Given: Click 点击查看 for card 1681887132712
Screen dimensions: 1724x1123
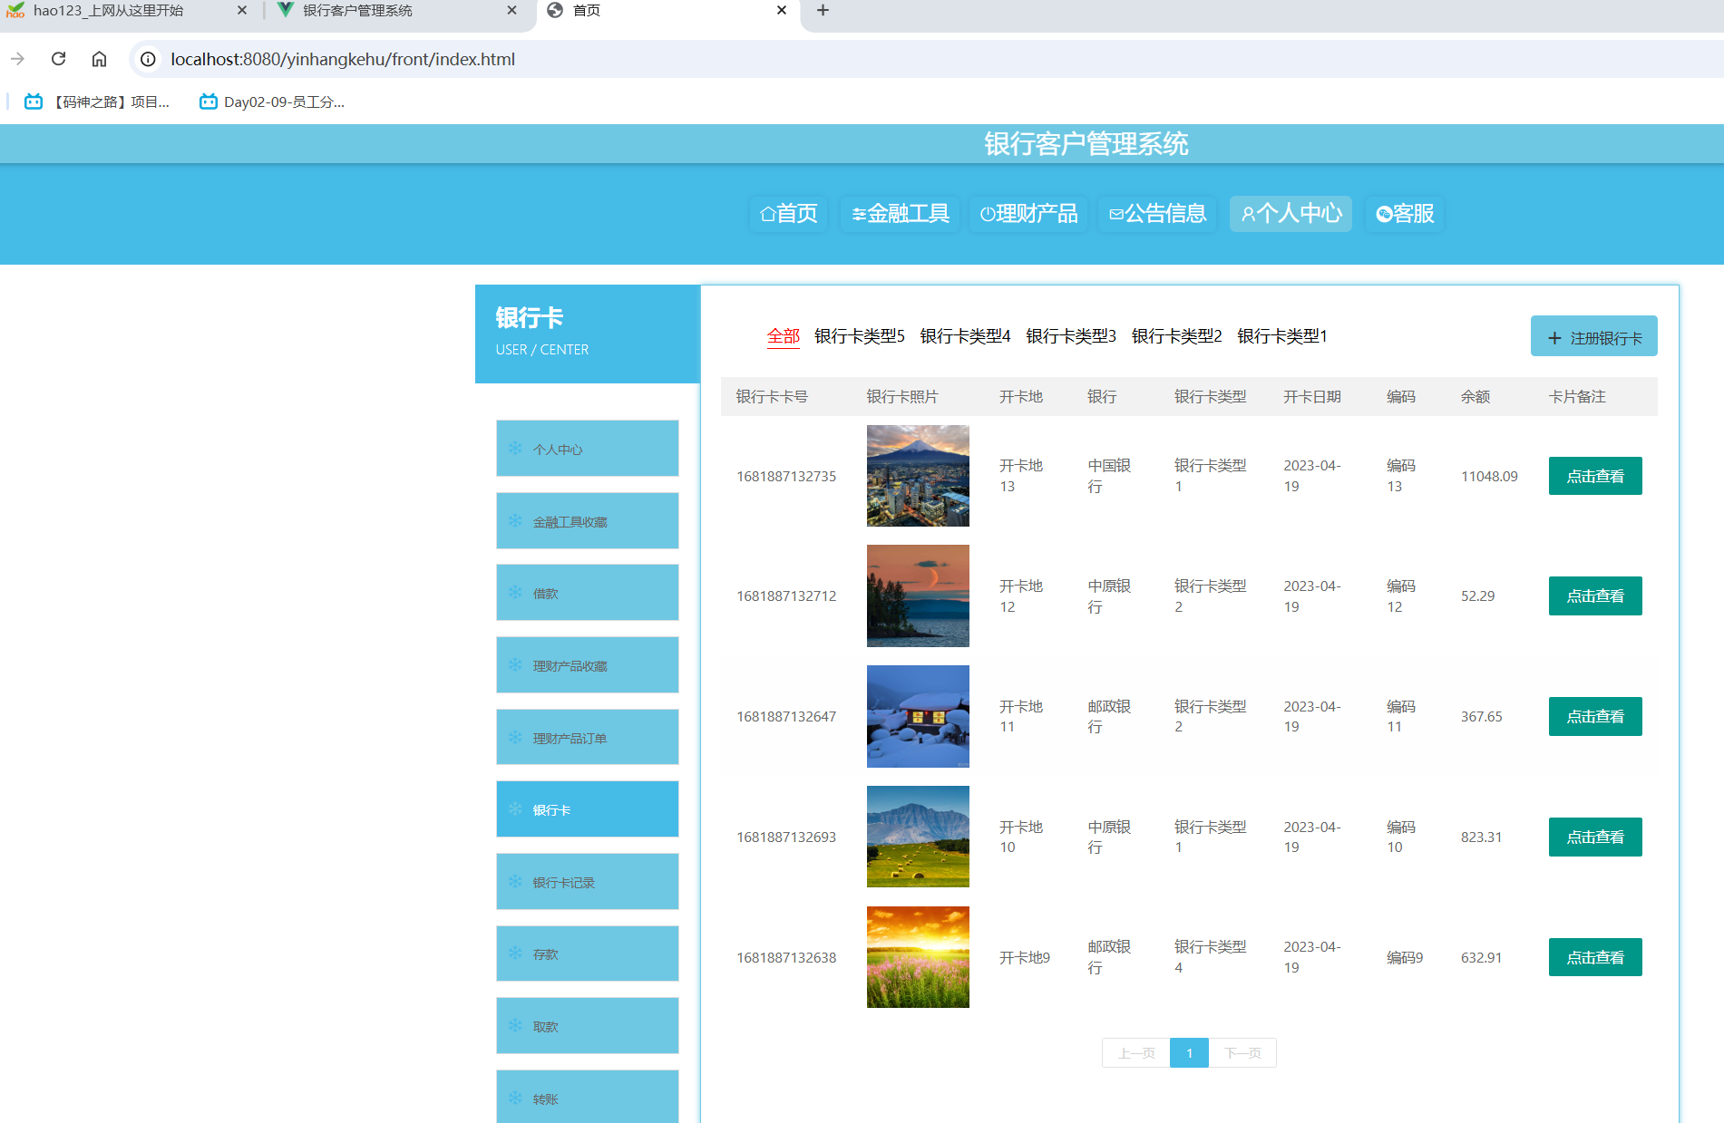Looking at the screenshot, I should point(1595,596).
